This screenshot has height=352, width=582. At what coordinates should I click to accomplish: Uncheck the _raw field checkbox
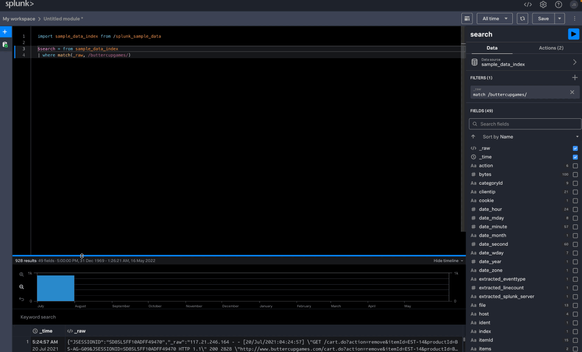[575, 149]
